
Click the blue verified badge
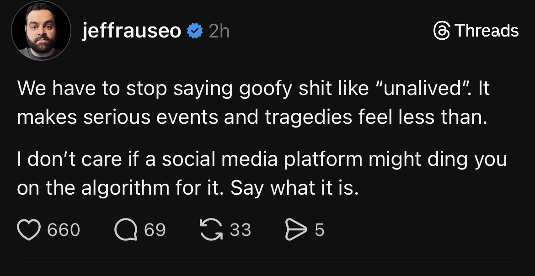[195, 31]
